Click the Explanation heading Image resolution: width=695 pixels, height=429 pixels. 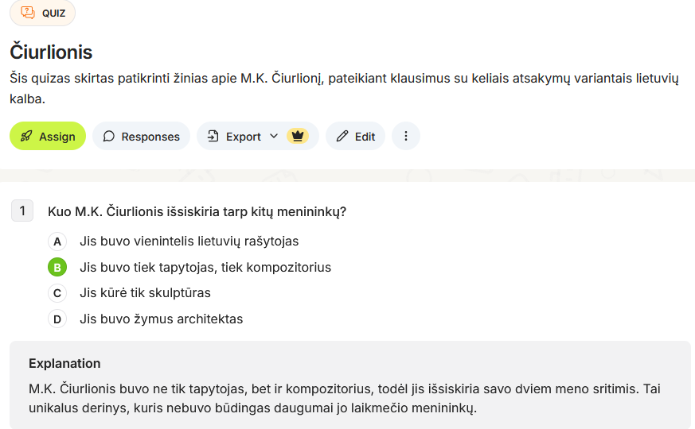(x=64, y=363)
